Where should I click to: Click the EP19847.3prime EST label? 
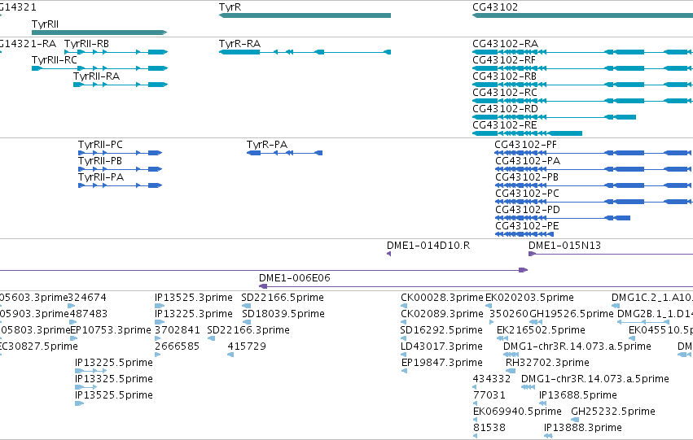(442, 364)
